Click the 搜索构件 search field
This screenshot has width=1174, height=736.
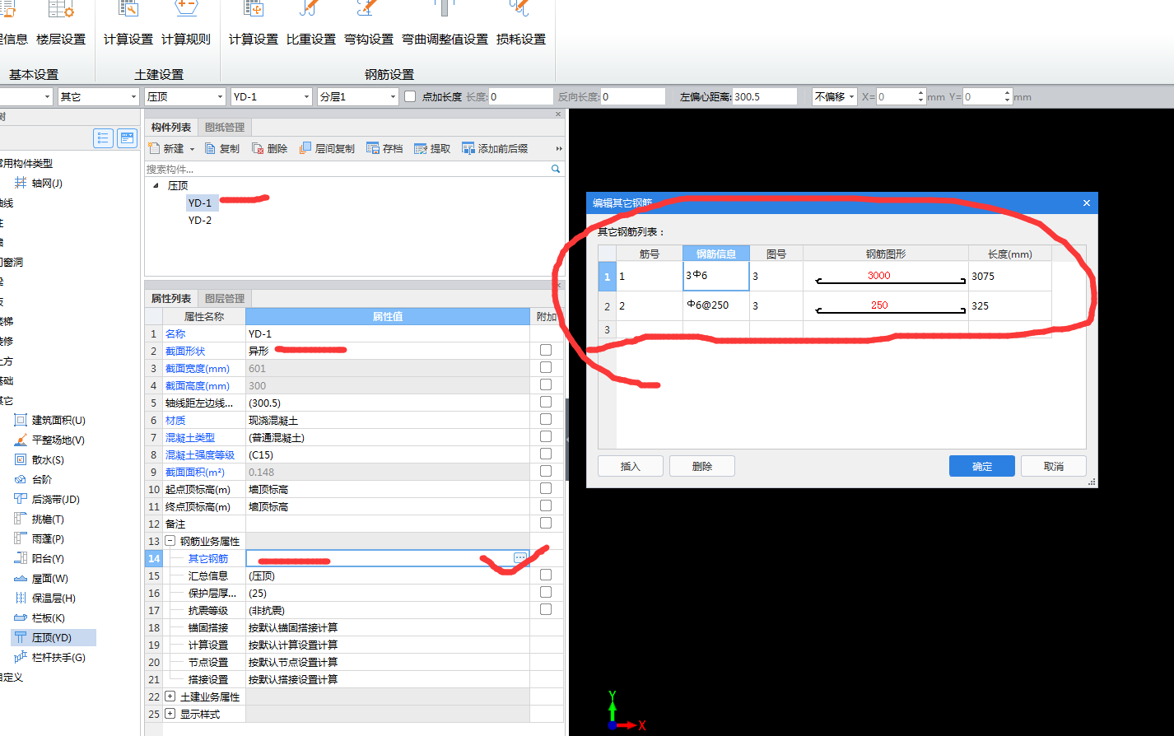[347, 169]
